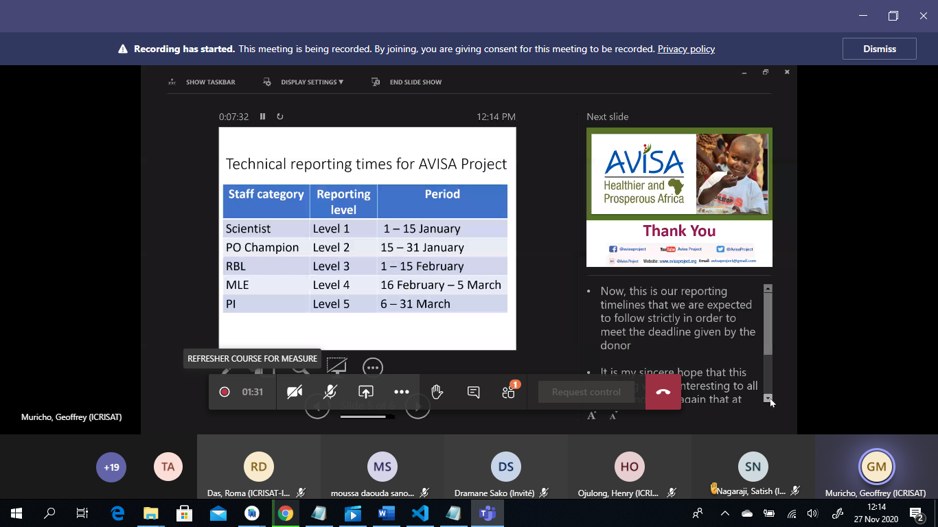Screen dimensions: 938x527
Task: Launch Microsoft Edge from taskbar
Action: (x=117, y=513)
